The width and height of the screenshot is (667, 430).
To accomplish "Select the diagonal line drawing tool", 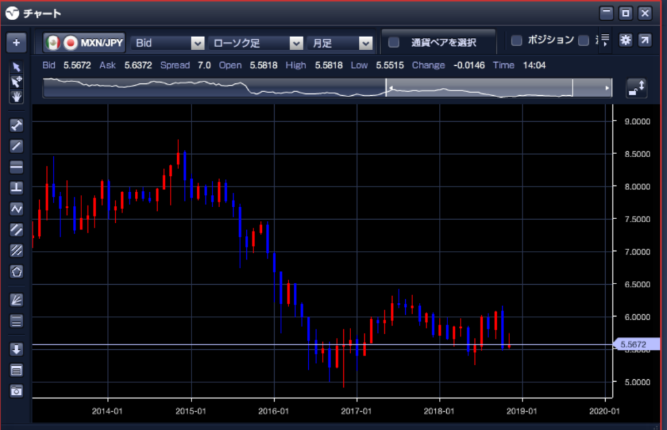I will (16, 147).
